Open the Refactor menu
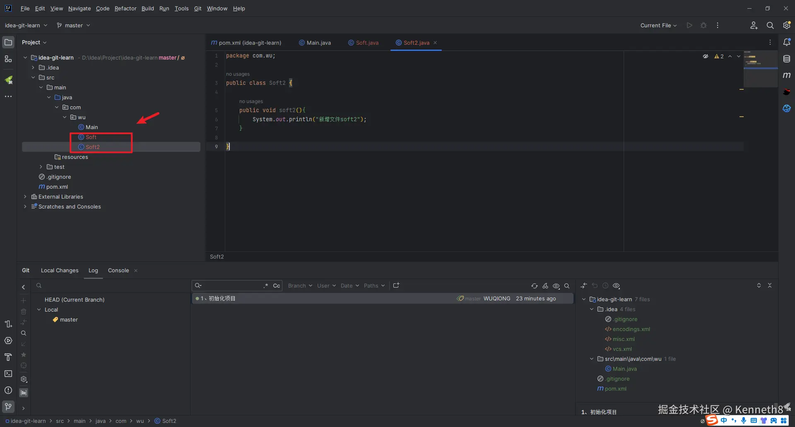The height and width of the screenshot is (427, 795). (125, 8)
